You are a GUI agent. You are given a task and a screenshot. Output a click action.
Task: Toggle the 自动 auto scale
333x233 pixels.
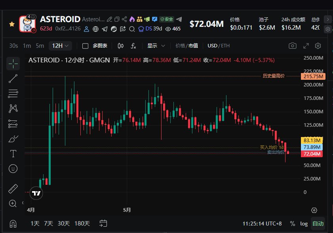tap(318, 224)
